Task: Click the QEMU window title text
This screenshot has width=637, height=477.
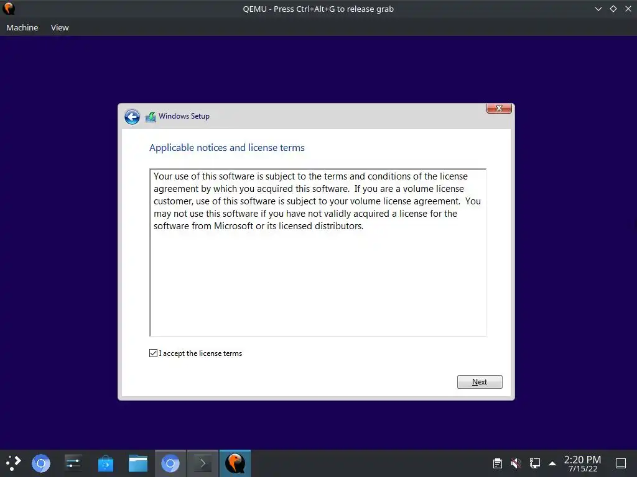Action: click(x=318, y=9)
